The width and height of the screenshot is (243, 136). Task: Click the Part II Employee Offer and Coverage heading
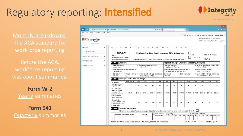pyautogui.click(x=132, y=79)
